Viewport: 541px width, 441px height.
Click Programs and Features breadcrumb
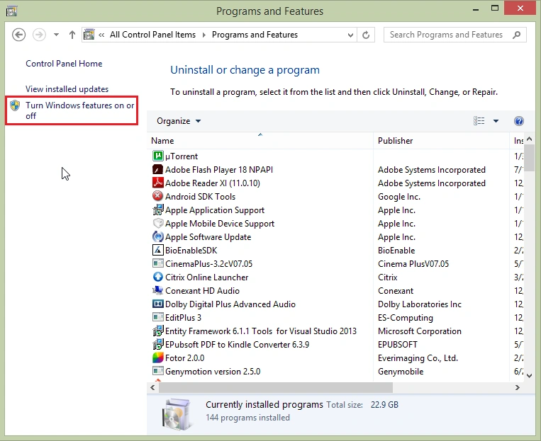click(x=255, y=35)
